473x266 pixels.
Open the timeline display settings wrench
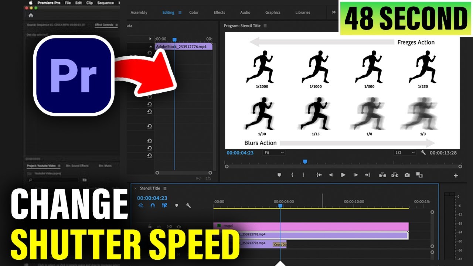coord(188,205)
